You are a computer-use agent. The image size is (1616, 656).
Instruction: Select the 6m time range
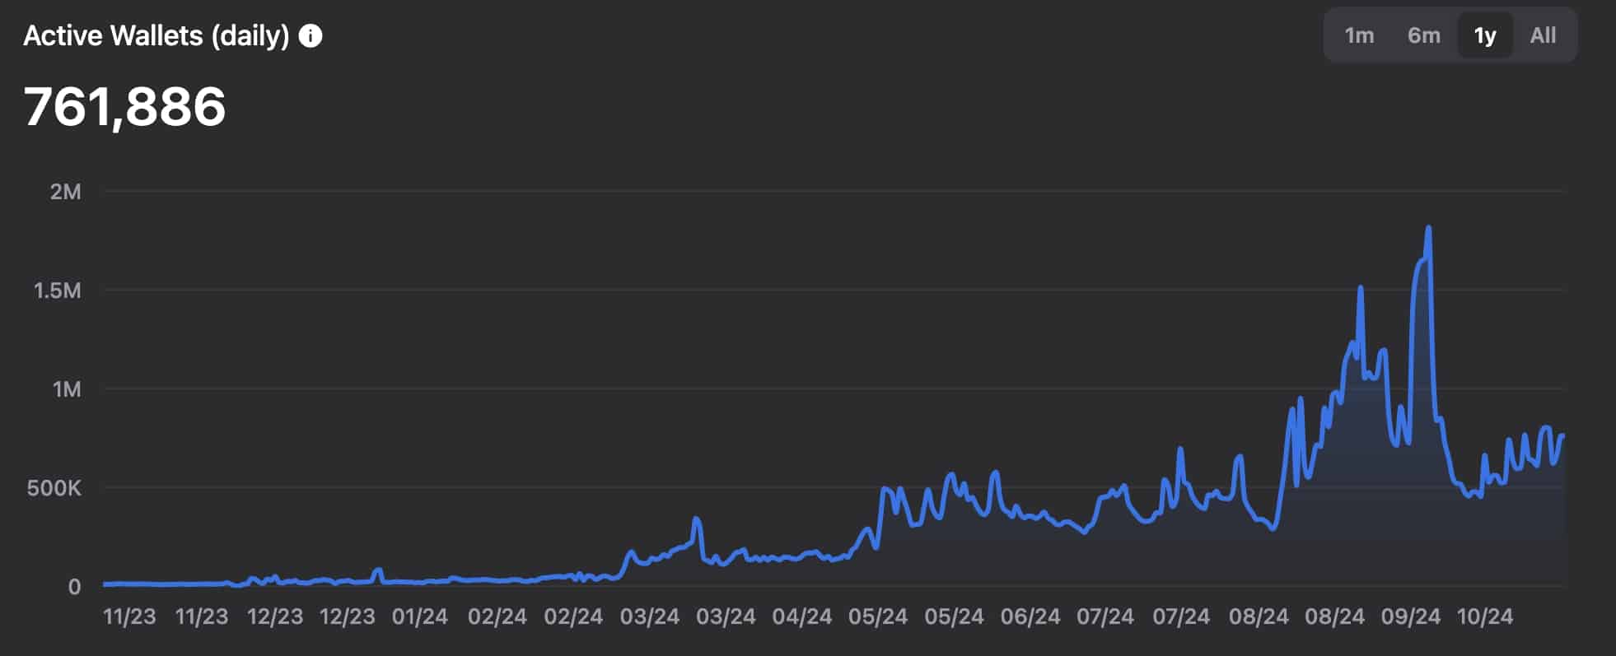(1423, 35)
